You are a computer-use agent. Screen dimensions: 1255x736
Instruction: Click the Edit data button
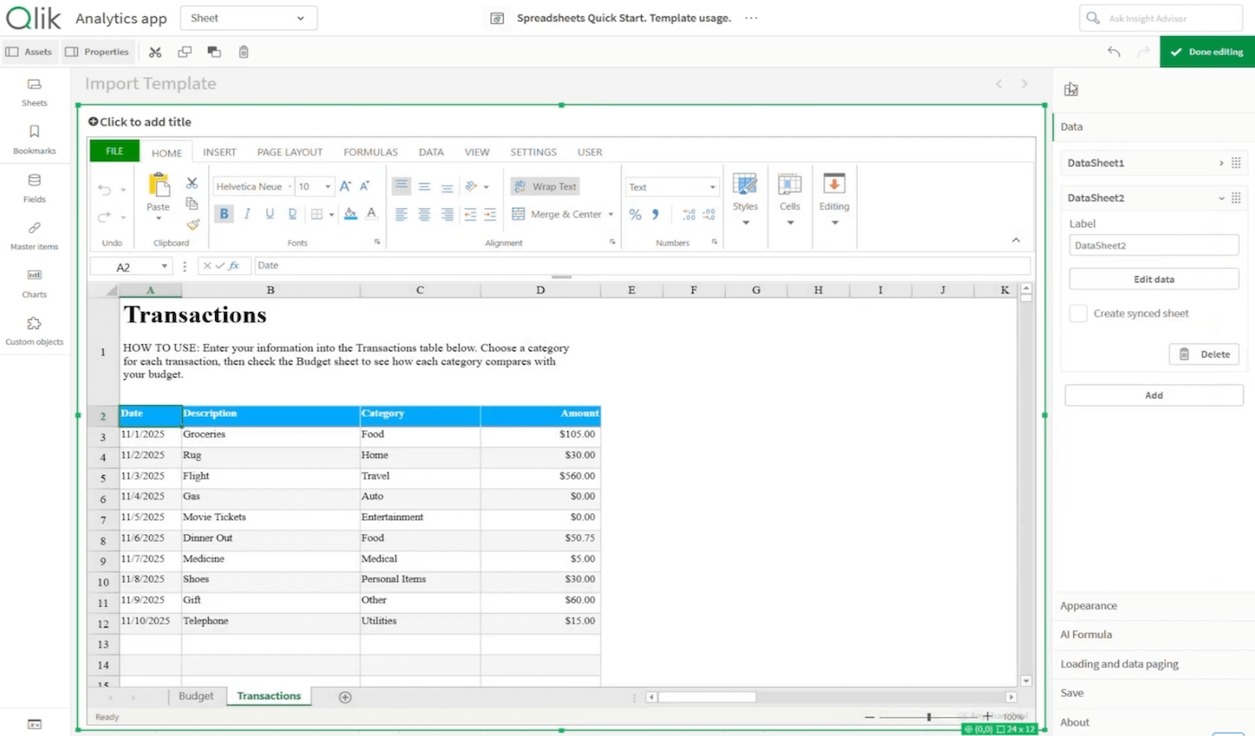click(1154, 280)
